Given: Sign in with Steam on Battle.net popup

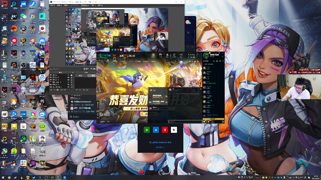Looking at the screenshot, I should click(174, 130).
